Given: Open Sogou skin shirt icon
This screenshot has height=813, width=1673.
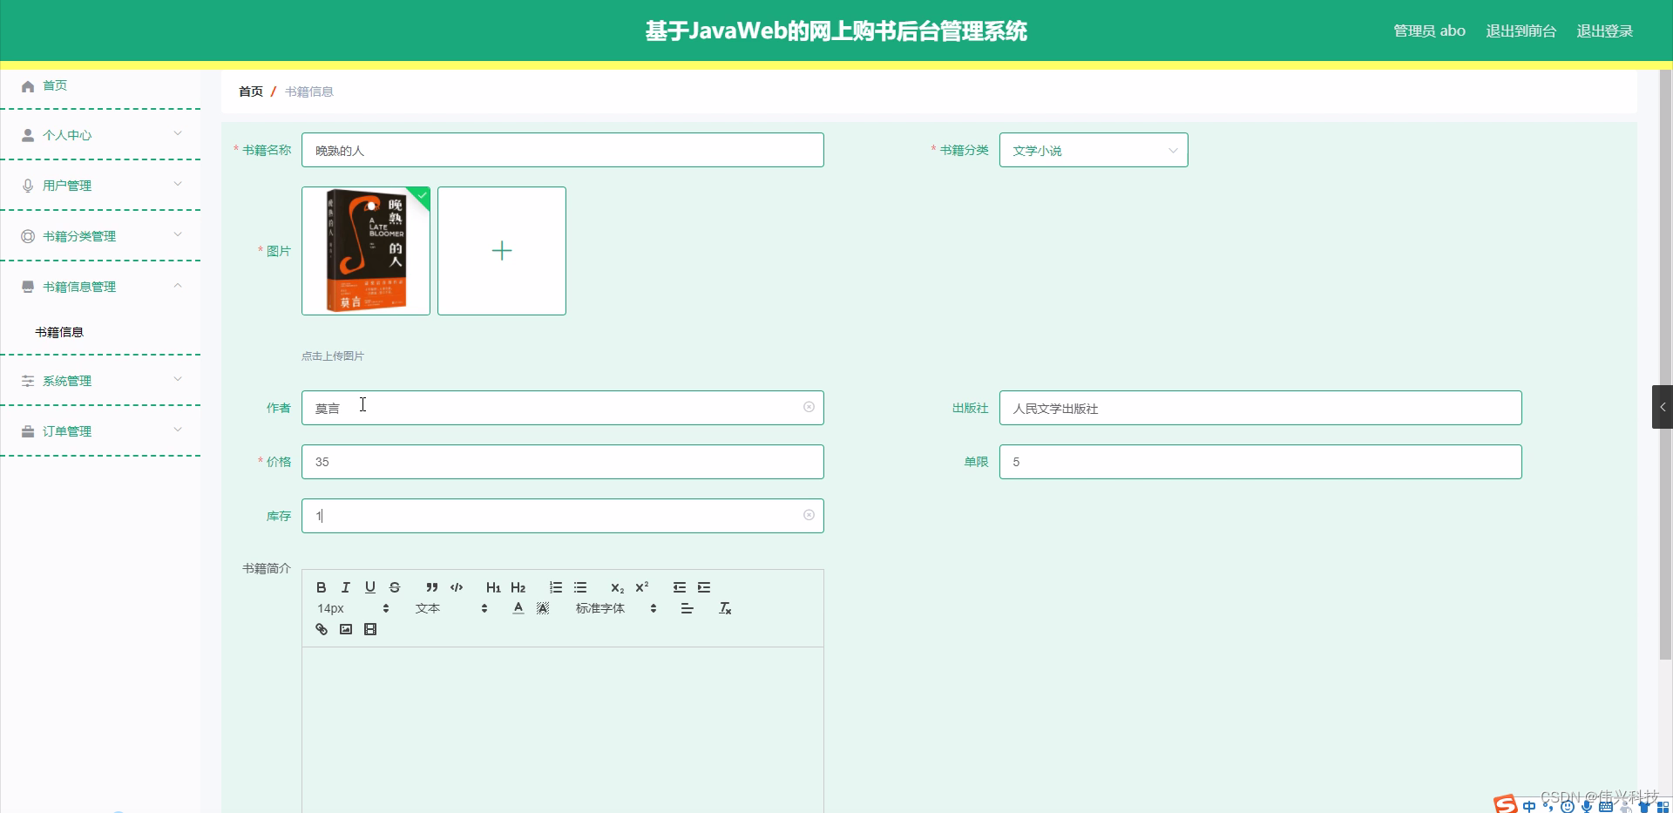Looking at the screenshot, I should (1644, 806).
